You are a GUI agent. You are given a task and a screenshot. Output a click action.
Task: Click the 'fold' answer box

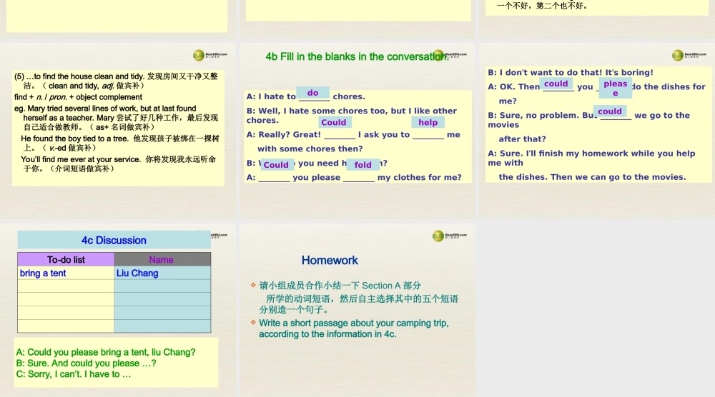tap(363, 165)
